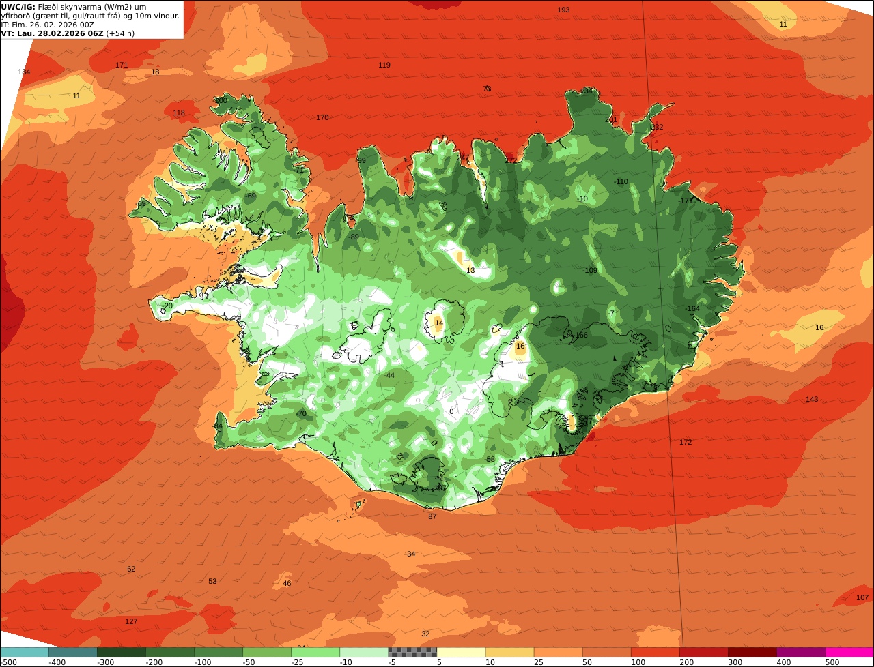Click the legend swatch between -300 and -200

pyautogui.click(x=122, y=652)
